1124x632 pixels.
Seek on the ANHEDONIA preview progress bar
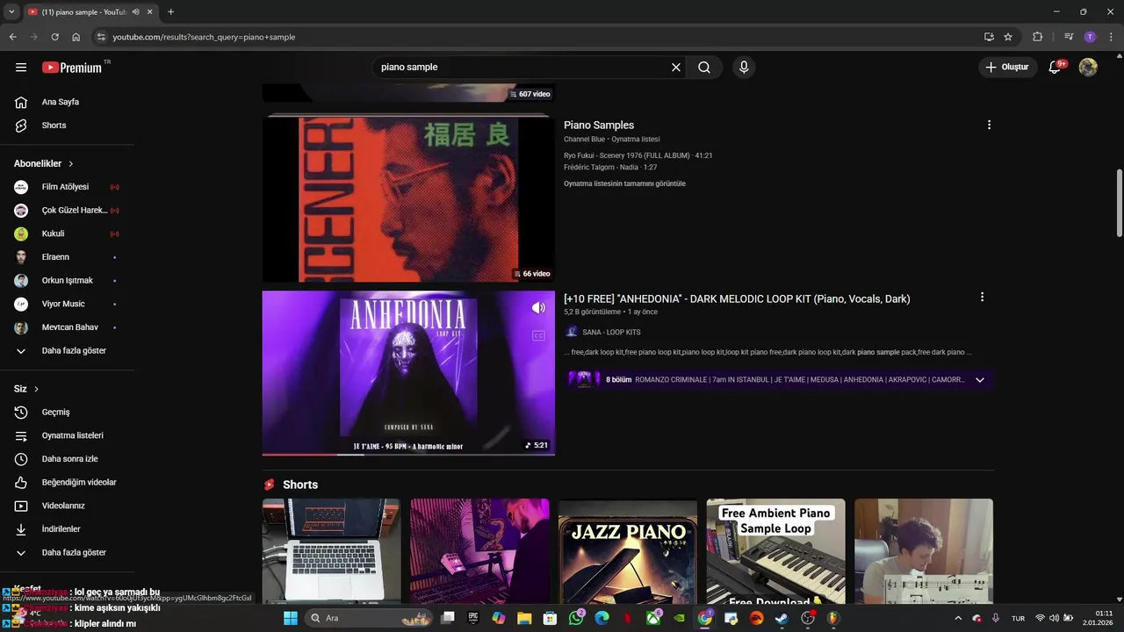point(408,454)
